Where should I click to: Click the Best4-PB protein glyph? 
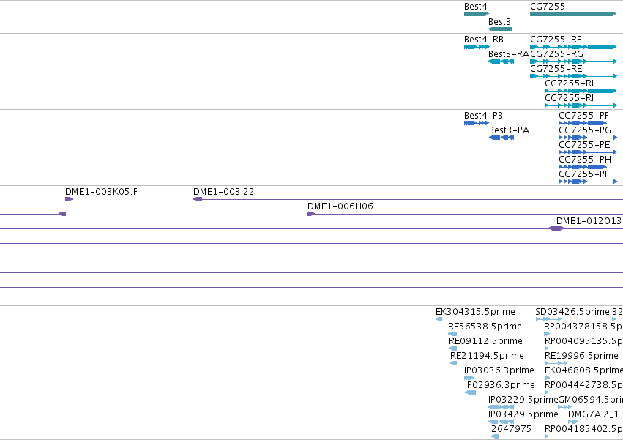tap(477, 123)
